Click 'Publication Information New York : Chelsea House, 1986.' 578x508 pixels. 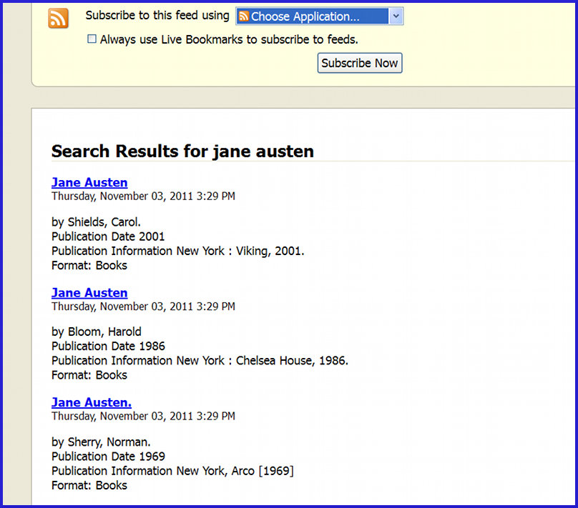pyautogui.click(x=200, y=360)
